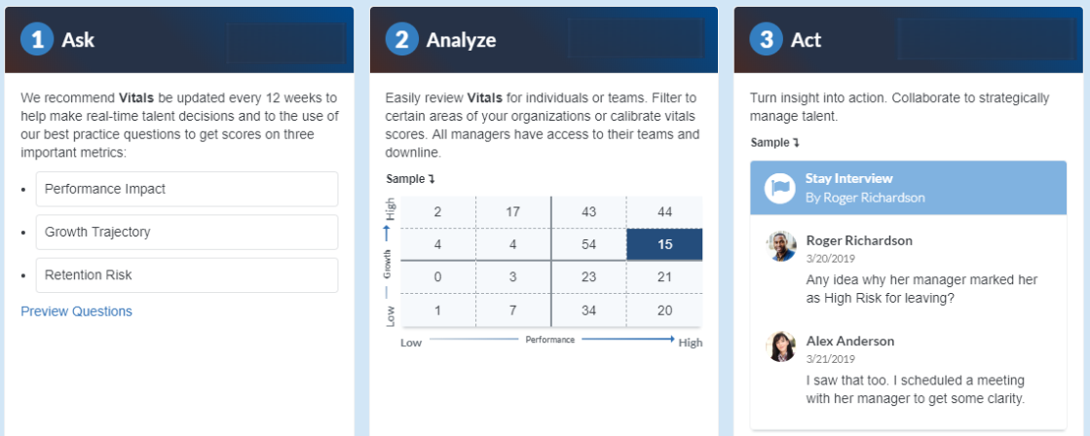Open Roger Richardson's avatar photo
1090x436 pixels.
[x=780, y=246]
